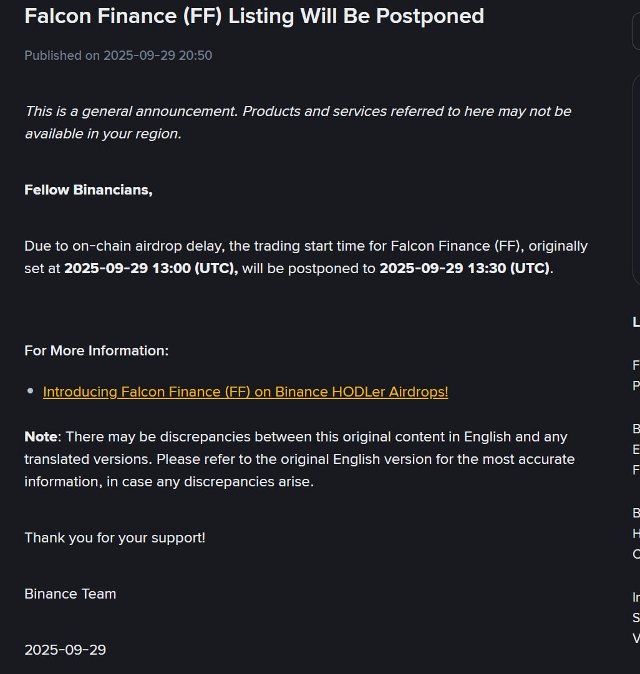Click the Fellow Binancians greeting
Screen dimensions: 640x674
coord(89,190)
